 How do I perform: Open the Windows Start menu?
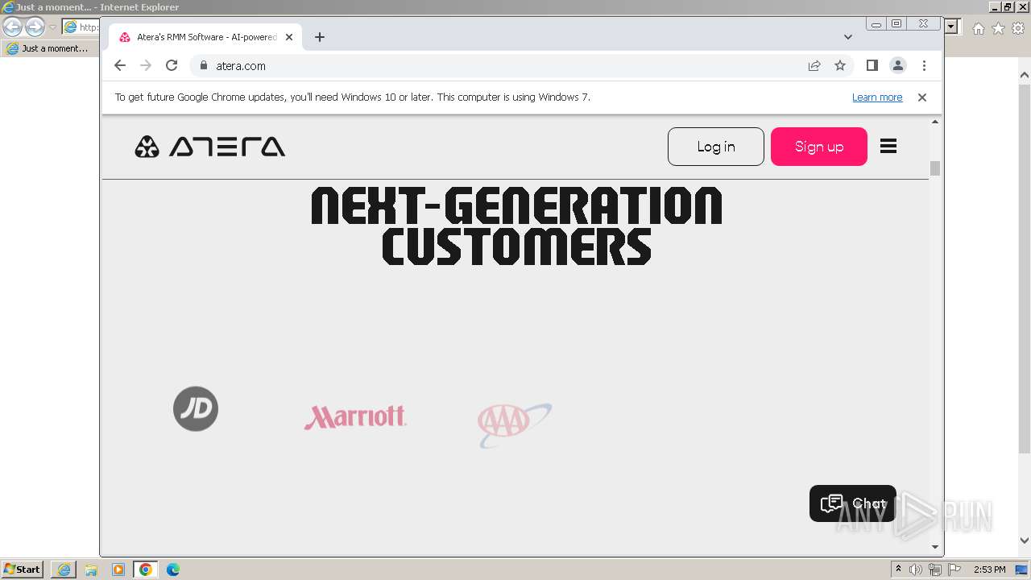23,569
